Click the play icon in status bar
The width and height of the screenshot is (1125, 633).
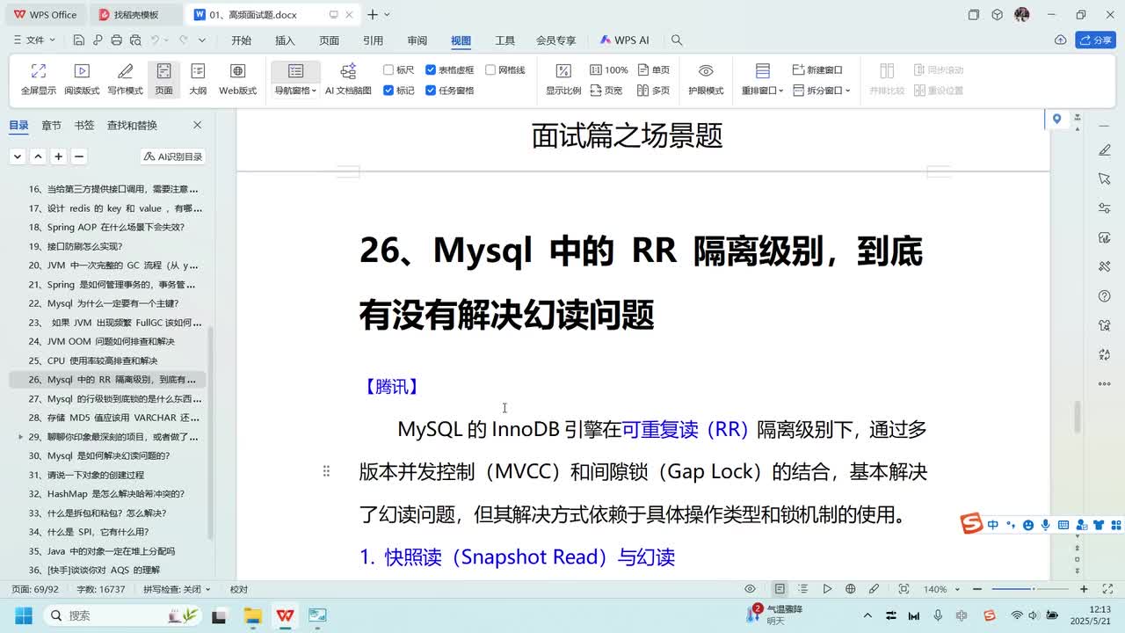(x=827, y=589)
